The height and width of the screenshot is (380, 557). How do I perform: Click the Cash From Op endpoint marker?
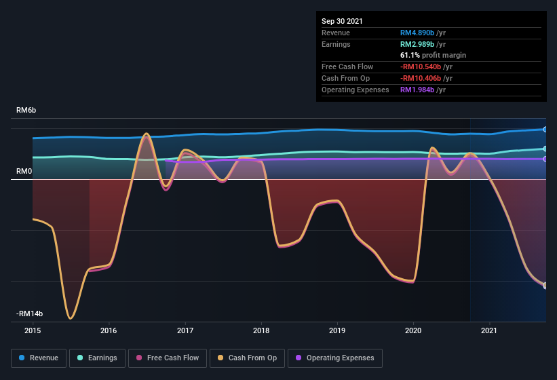pyautogui.click(x=545, y=286)
